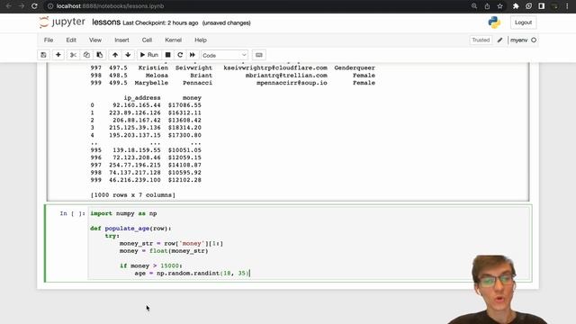The height and width of the screenshot is (324, 576).
Task: Click the name Marybelle in output
Action: coord(151,83)
